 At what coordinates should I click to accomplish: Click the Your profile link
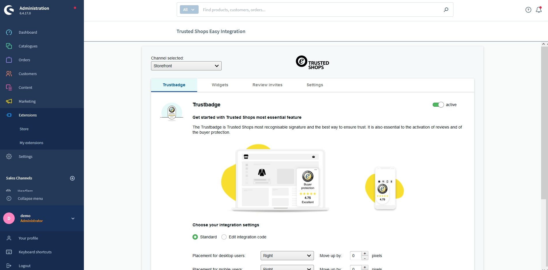tap(28, 238)
